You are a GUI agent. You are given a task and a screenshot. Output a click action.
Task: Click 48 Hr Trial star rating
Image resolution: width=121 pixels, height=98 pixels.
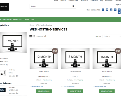coord(12,76)
